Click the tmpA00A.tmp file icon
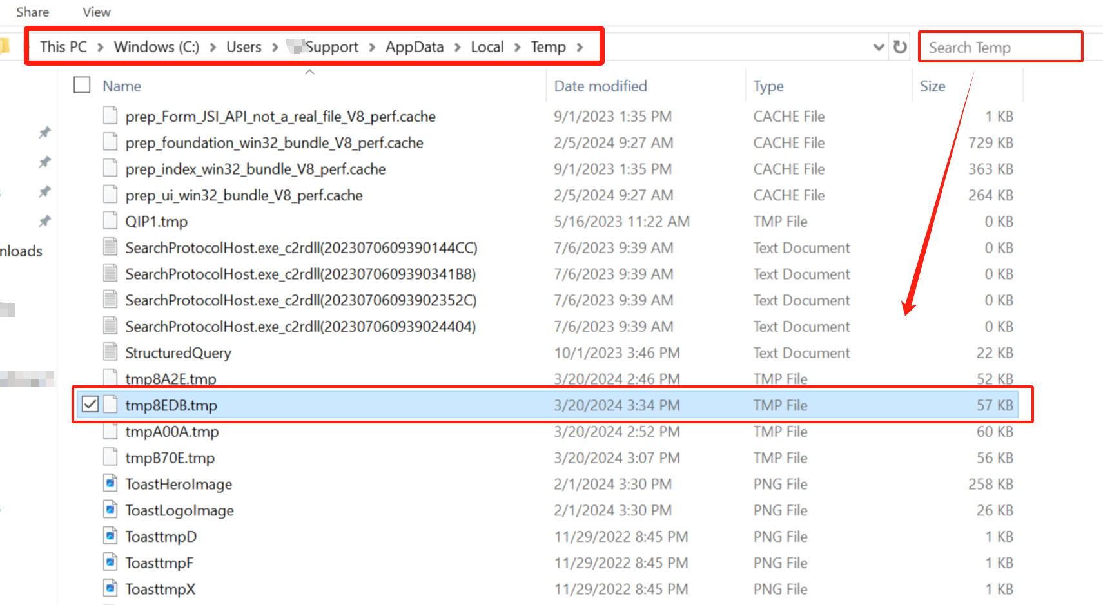 tap(111, 431)
